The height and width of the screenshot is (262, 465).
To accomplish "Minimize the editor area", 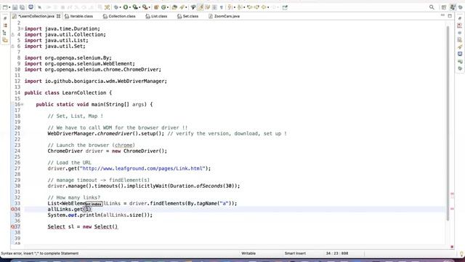I will (x=442, y=15).
